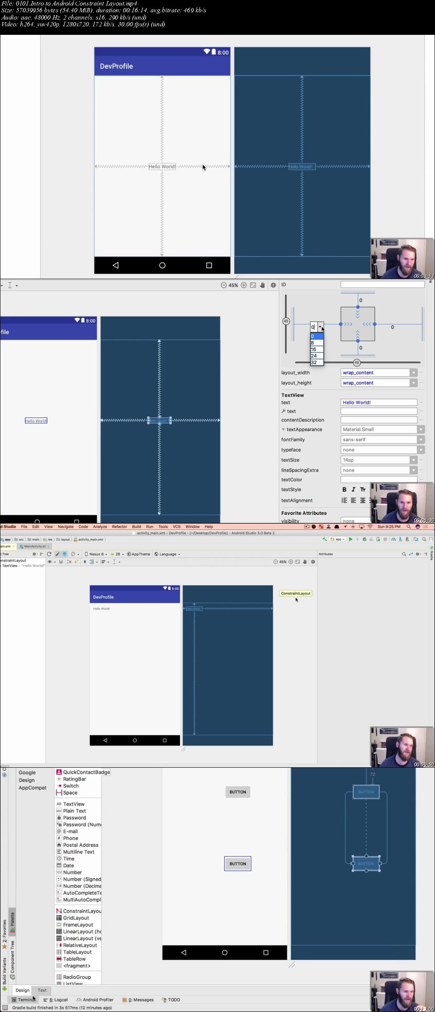Open the orientation dropdown in the design toolbar
Image resolution: width=435 pixels, height=1012 pixels.
pyautogui.click(x=75, y=554)
